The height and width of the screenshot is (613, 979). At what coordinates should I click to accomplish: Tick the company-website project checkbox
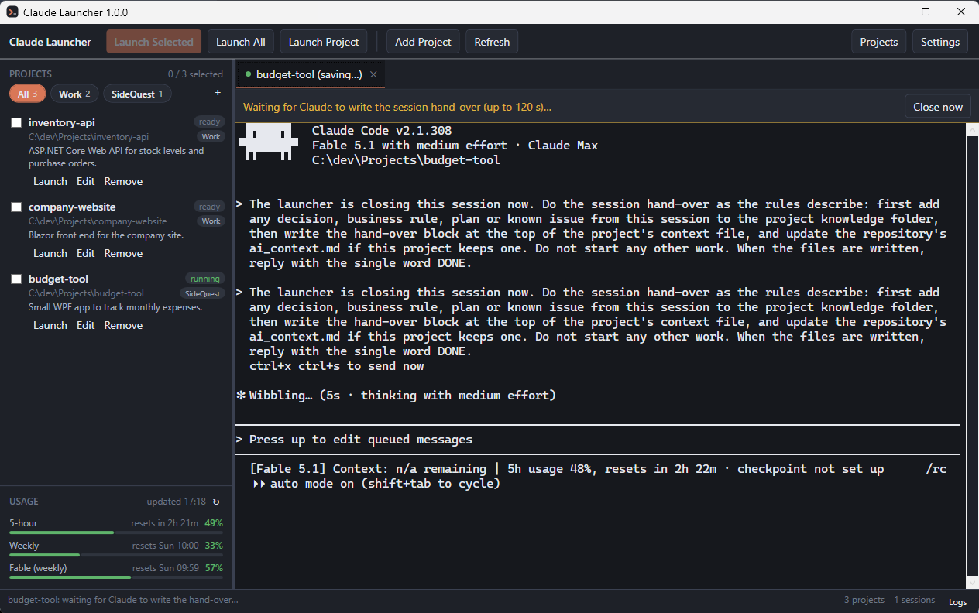pos(15,207)
